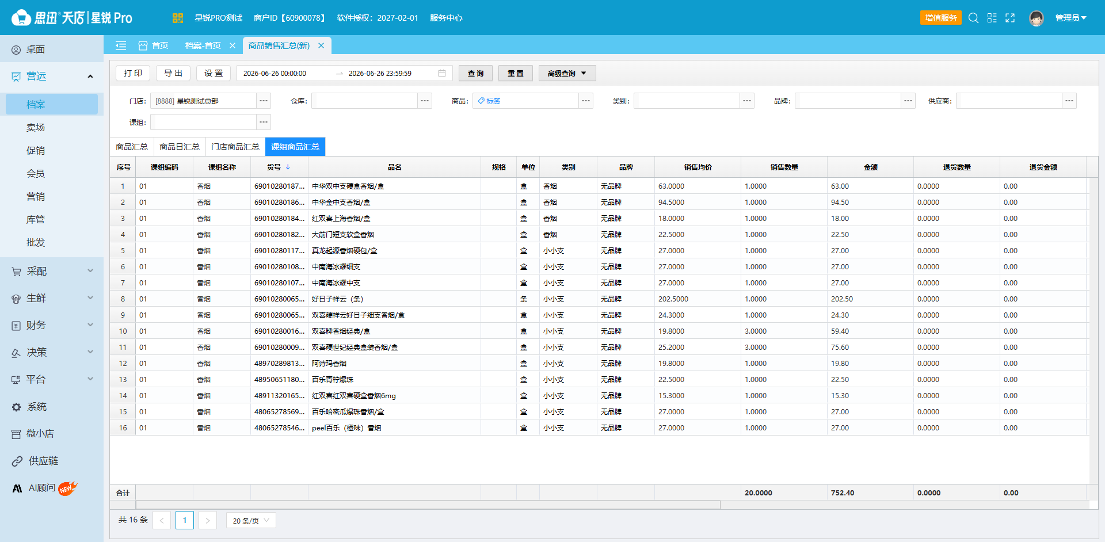
Task: Collapse the 营运 sidebar section
Action: [90, 77]
